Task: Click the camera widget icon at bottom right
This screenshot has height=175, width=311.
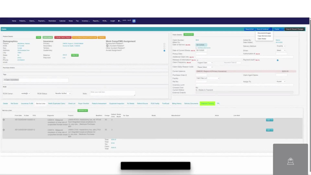Action: point(290,161)
